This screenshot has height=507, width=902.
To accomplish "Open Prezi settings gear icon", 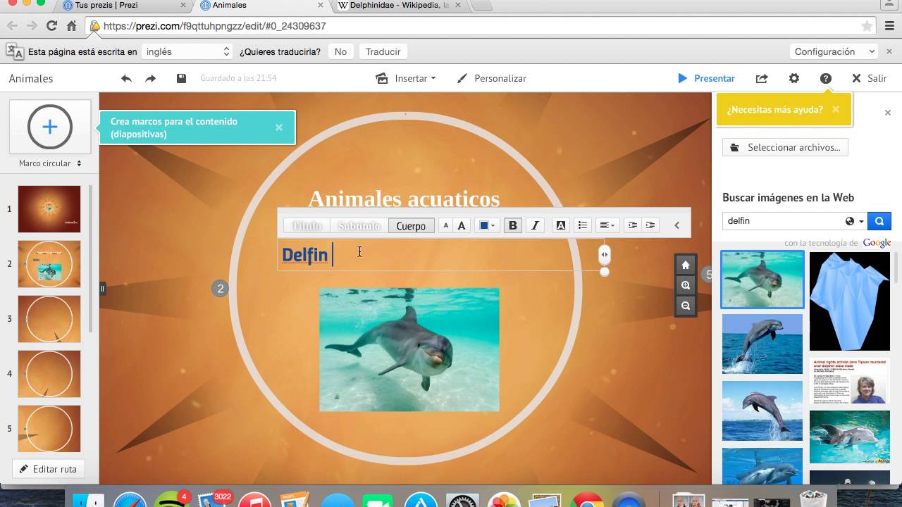I will (x=794, y=78).
